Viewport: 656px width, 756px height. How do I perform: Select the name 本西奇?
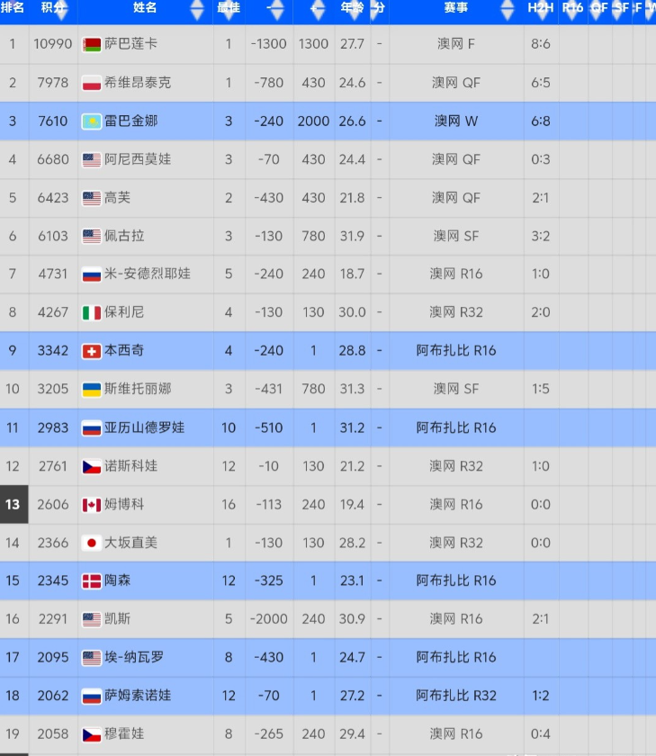point(124,350)
